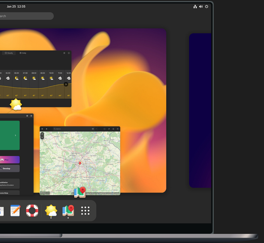Open the route planner icon in Maps

109,129
